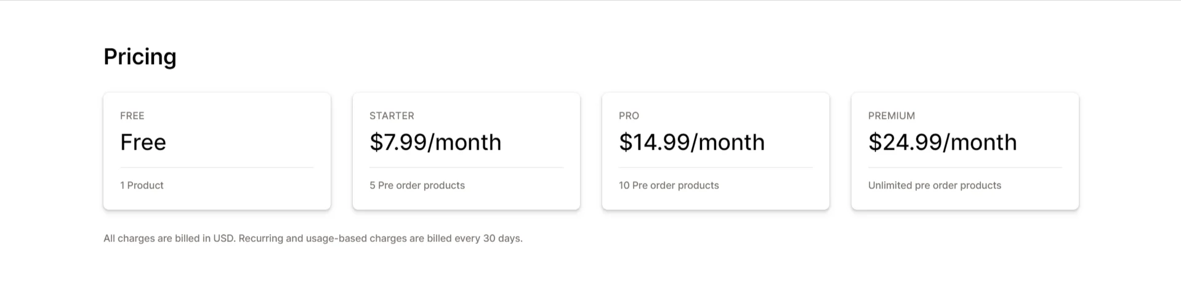Click the large Free price text
This screenshot has height=287, width=1181.
tap(143, 142)
